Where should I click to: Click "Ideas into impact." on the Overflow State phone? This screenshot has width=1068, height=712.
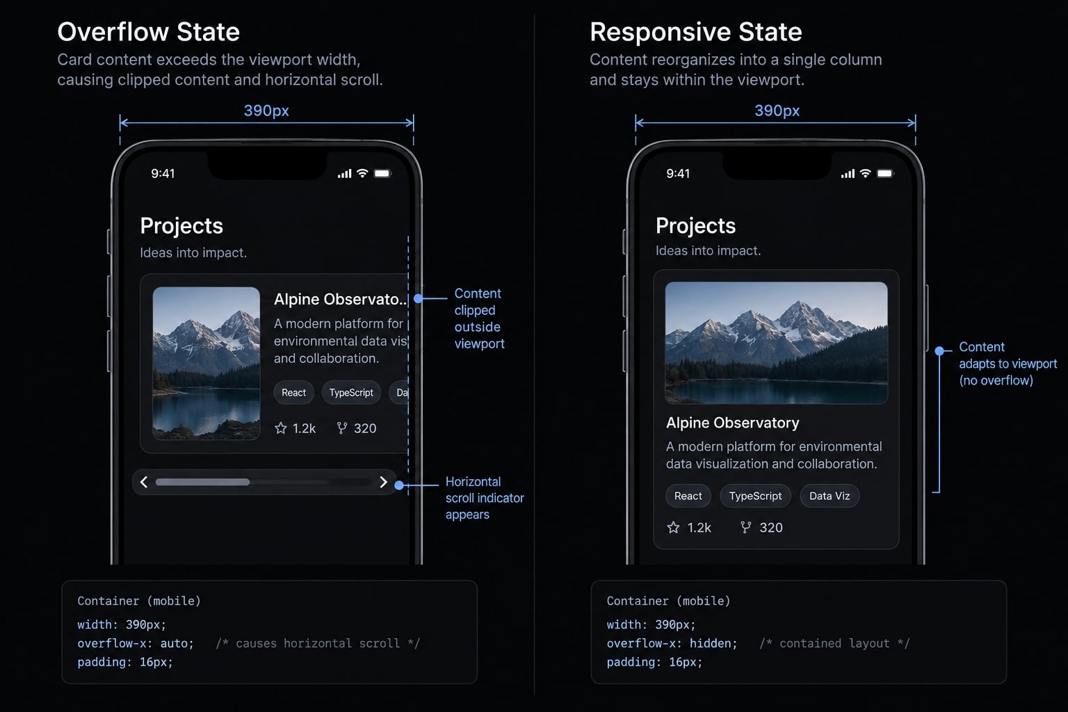click(x=193, y=252)
